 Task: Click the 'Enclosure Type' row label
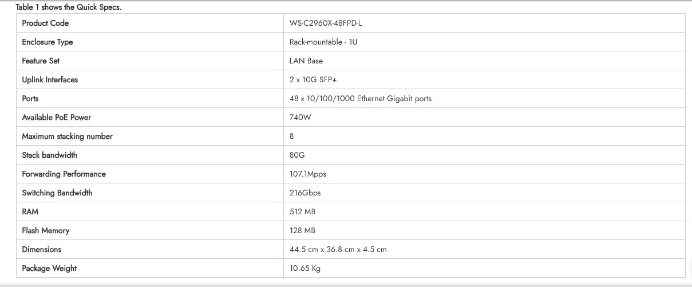pos(48,42)
